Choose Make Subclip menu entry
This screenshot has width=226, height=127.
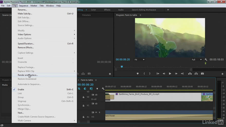click(x=44, y=14)
